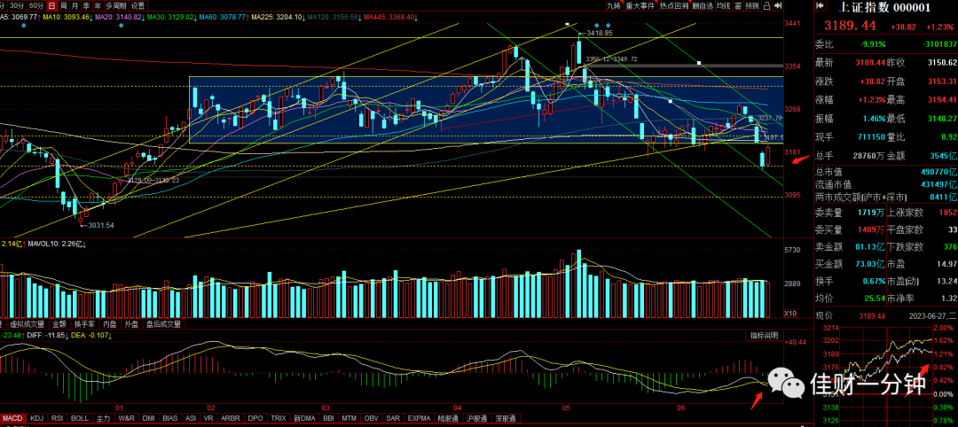This screenshot has height=427, width=958.
Task: Switch to the KDJ indicator tab
Action: point(37,418)
